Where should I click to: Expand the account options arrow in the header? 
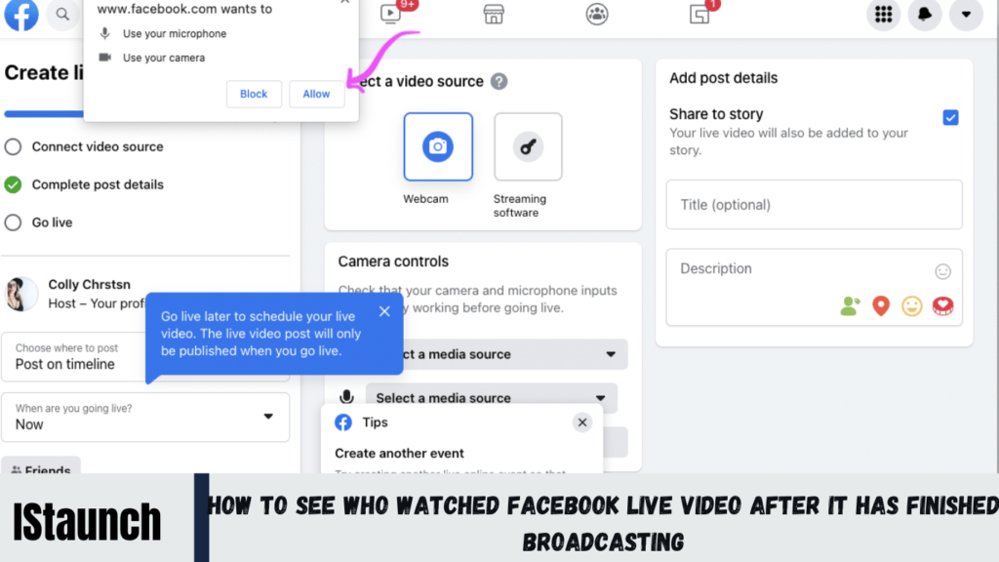pyautogui.click(x=966, y=16)
